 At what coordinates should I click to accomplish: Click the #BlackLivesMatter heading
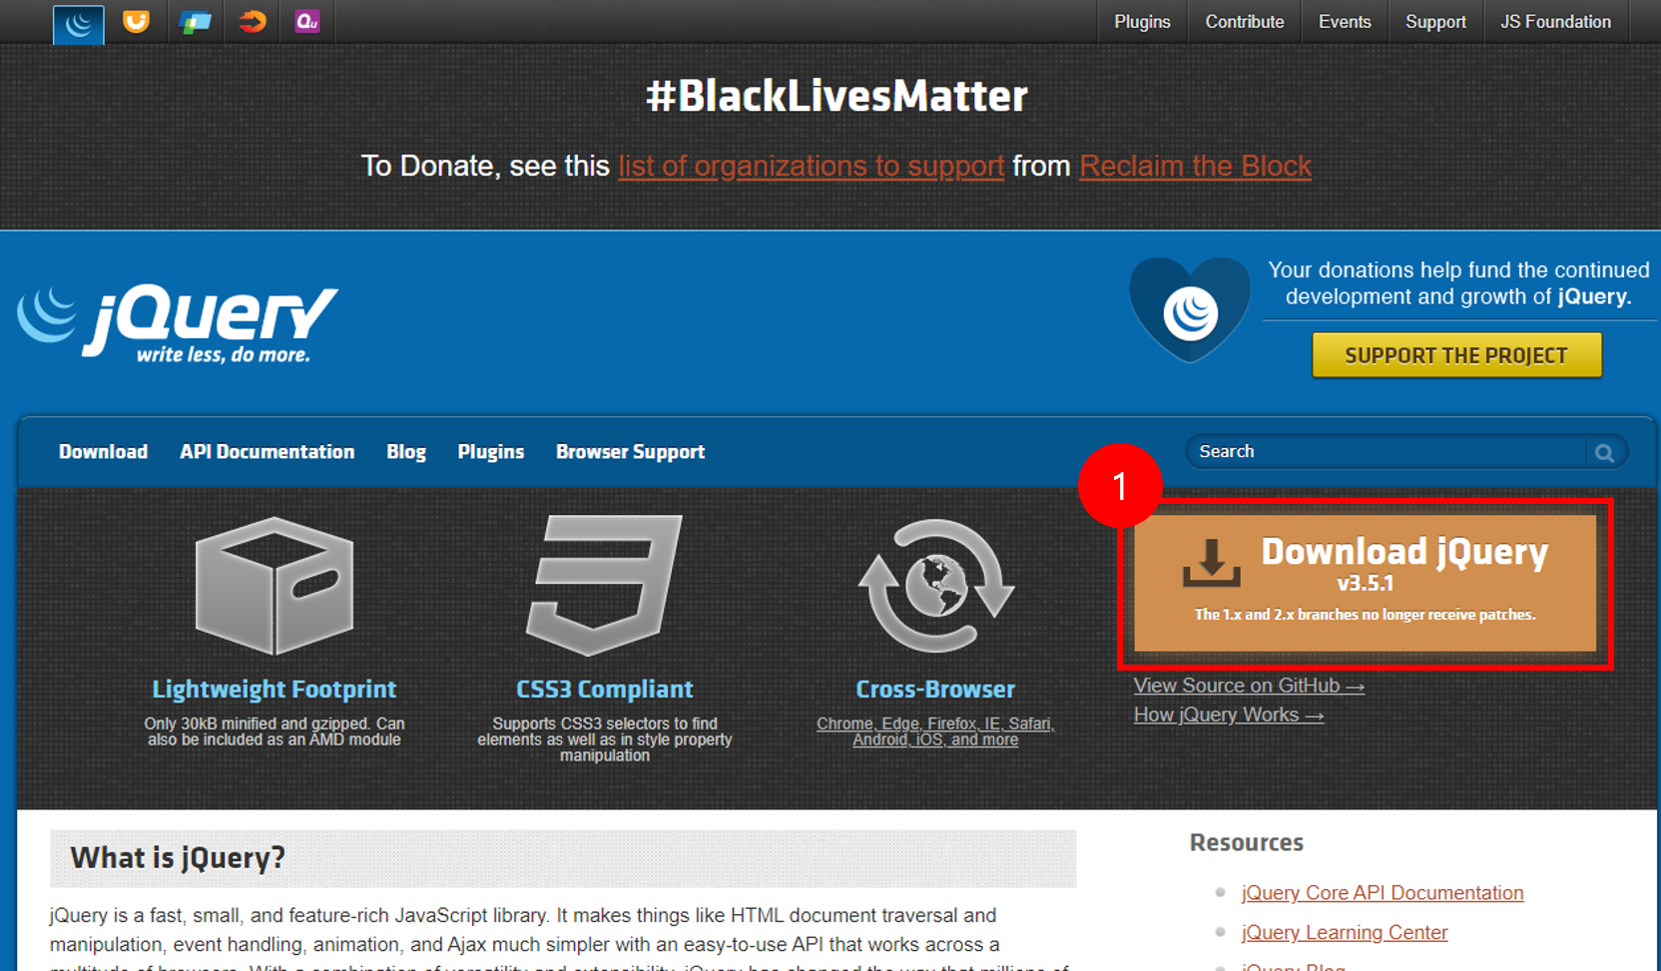tap(836, 96)
